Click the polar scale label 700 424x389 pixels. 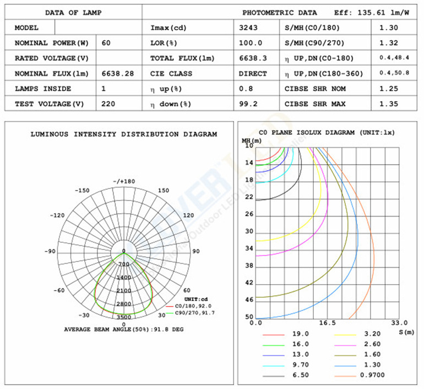(x=124, y=264)
